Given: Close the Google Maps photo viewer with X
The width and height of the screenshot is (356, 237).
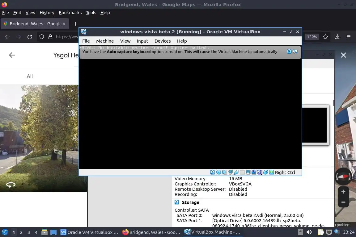Looking at the screenshot, I should coord(343,55).
